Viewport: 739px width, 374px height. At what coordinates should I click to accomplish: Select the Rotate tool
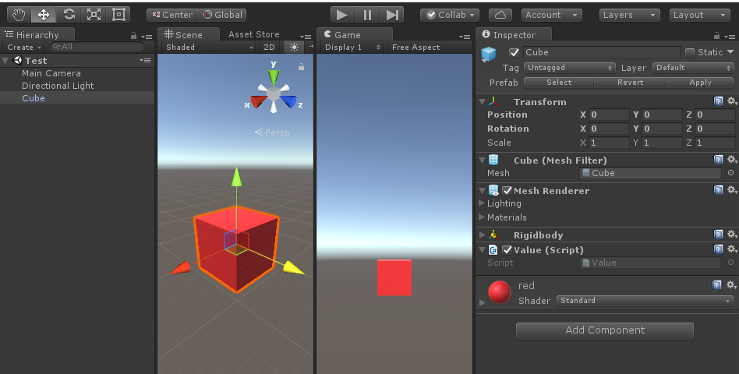click(69, 15)
